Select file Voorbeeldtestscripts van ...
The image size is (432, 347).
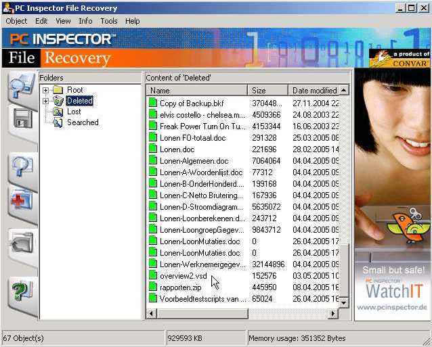(202, 299)
